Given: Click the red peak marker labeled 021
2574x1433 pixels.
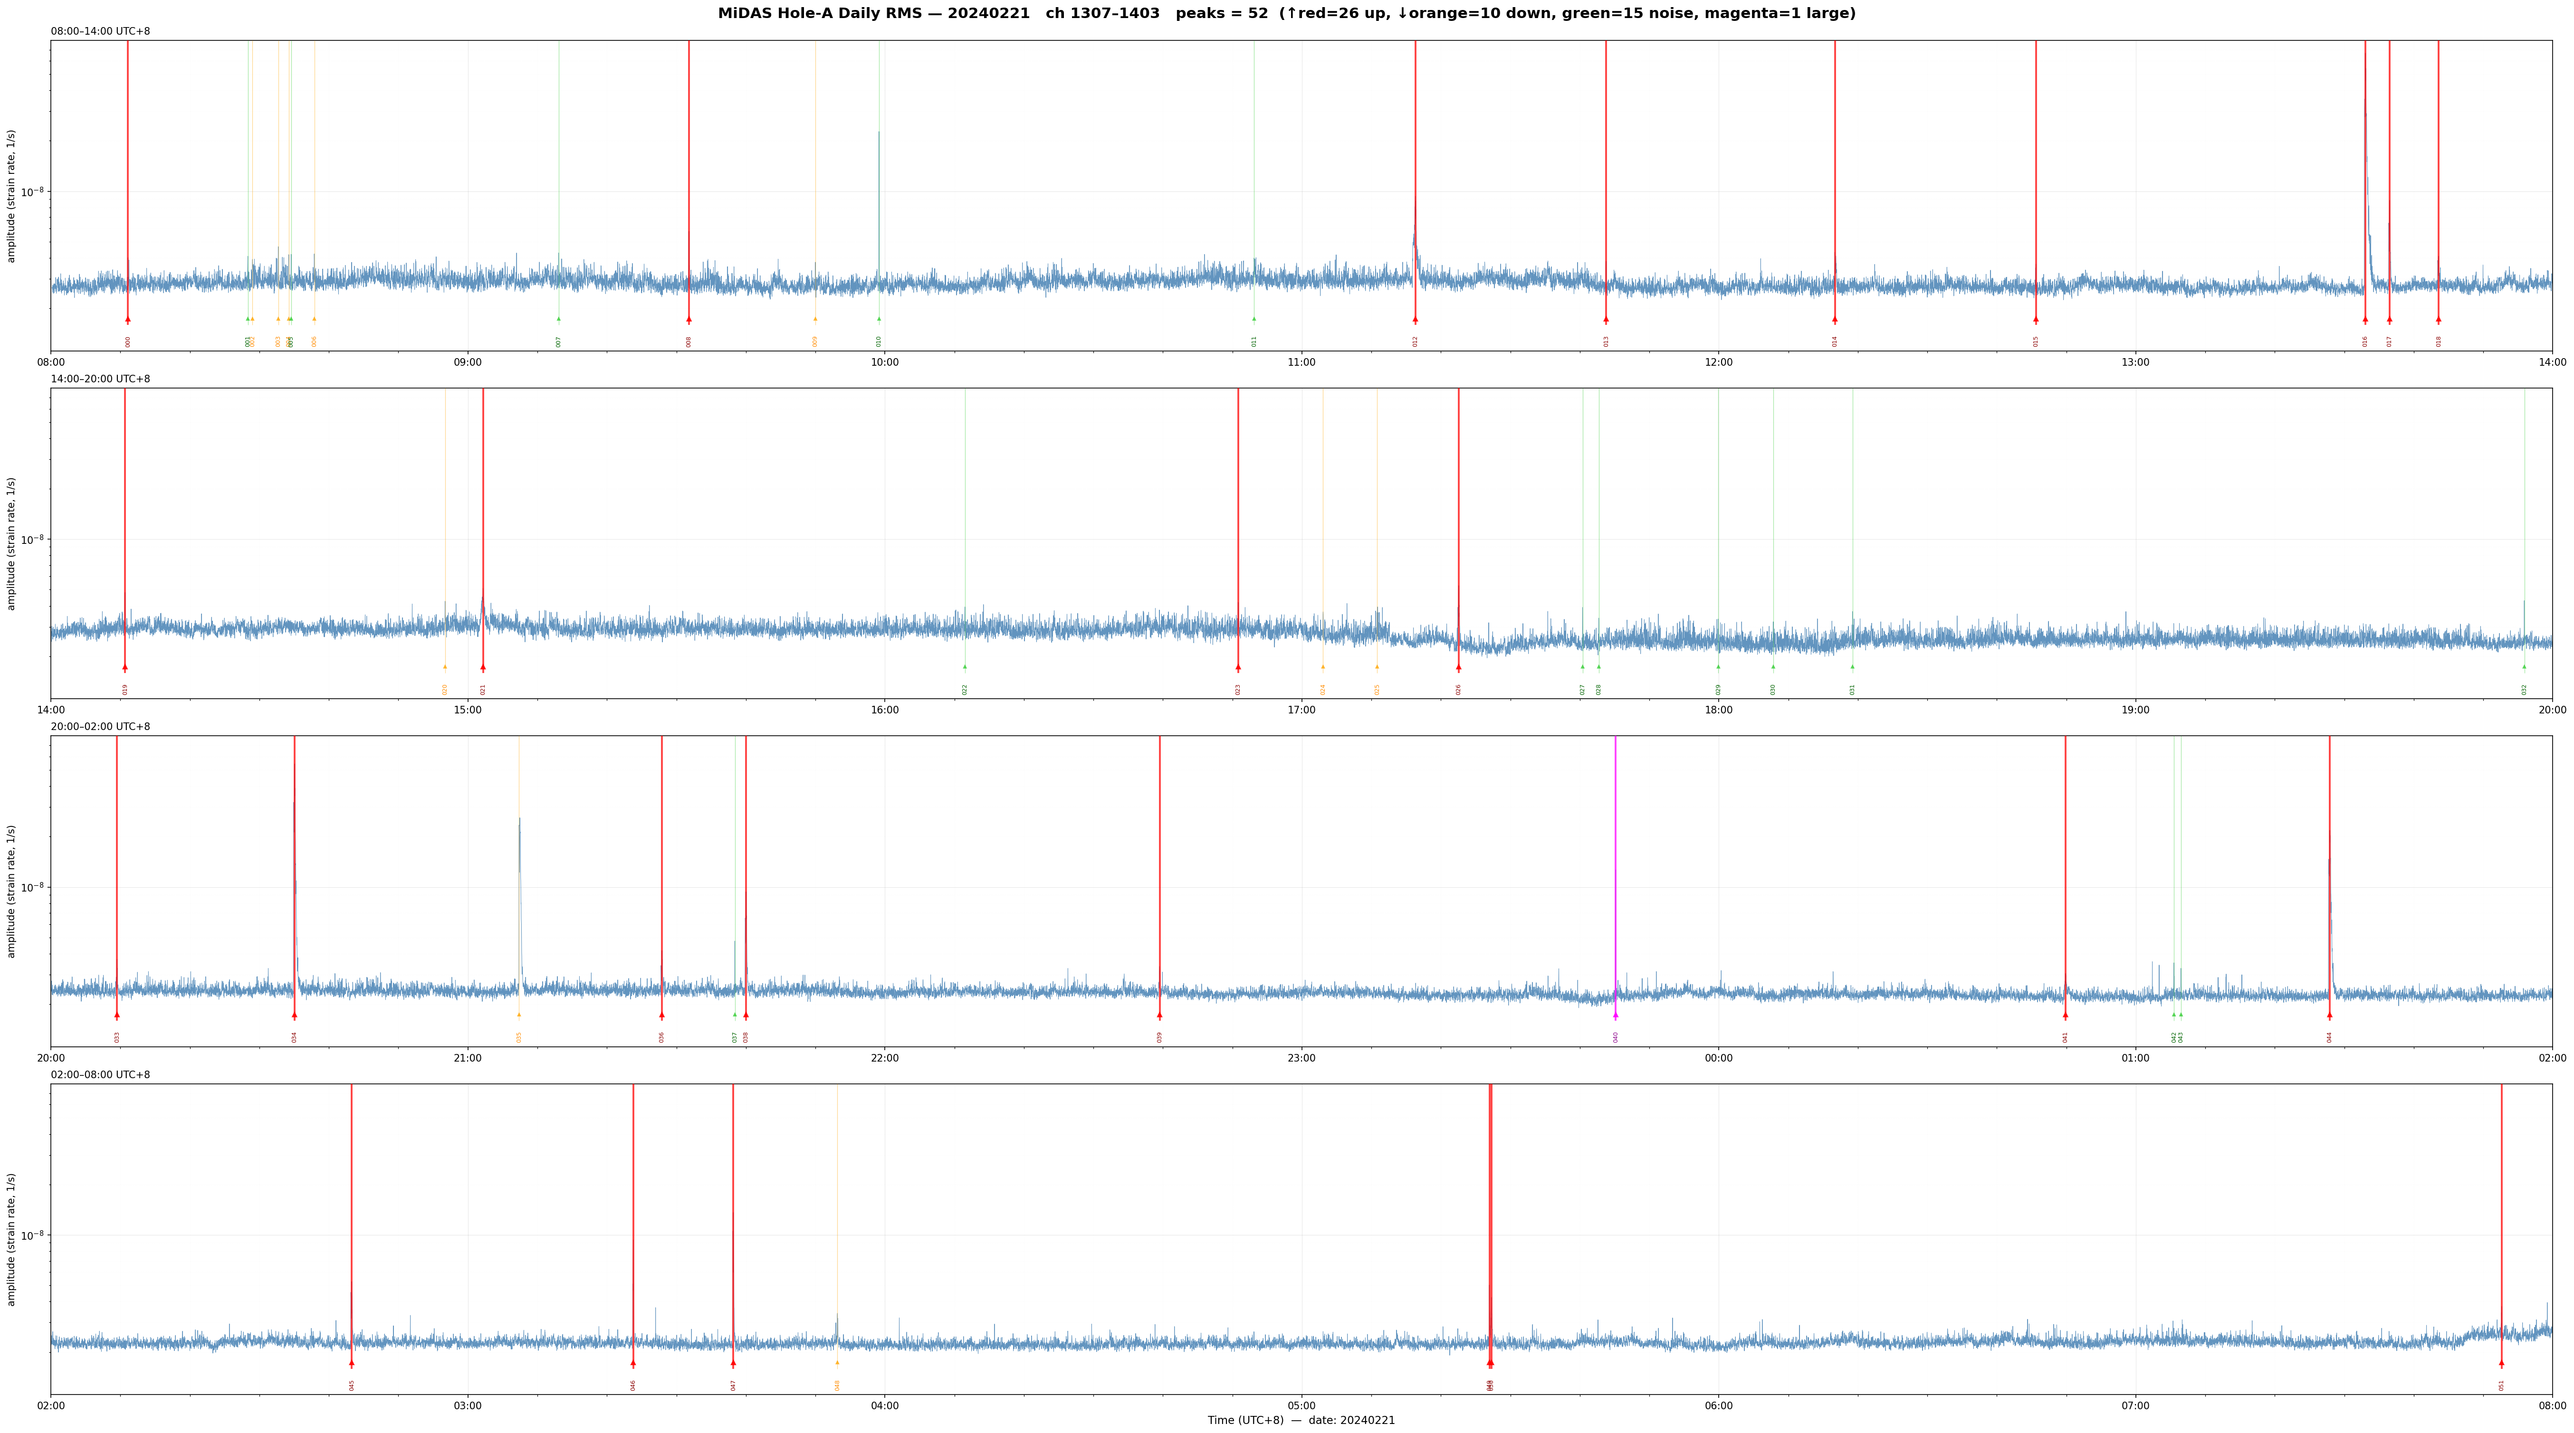Looking at the screenshot, I should [x=483, y=667].
